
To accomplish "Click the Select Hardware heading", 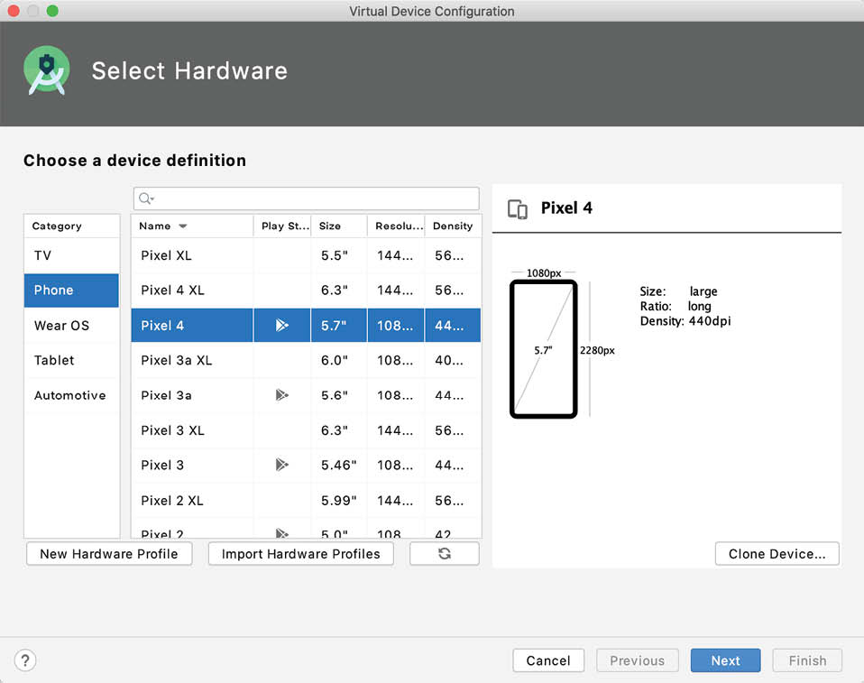I will pos(189,71).
